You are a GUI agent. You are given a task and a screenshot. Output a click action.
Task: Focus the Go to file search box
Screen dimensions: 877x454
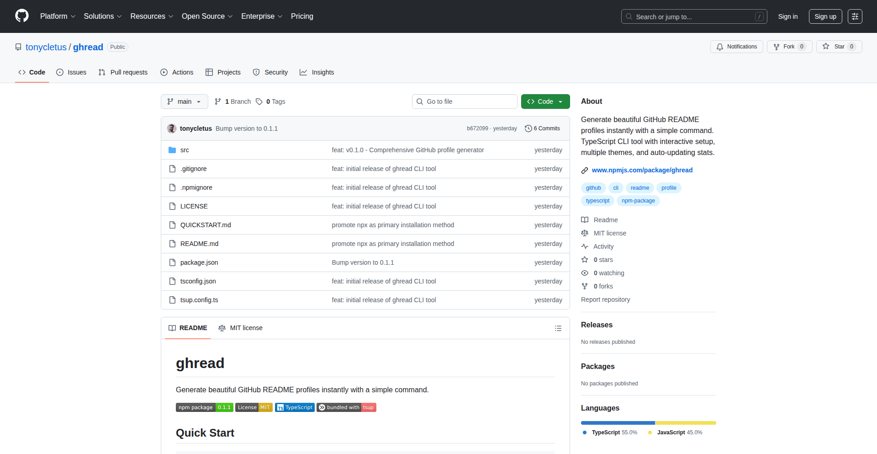tap(465, 101)
